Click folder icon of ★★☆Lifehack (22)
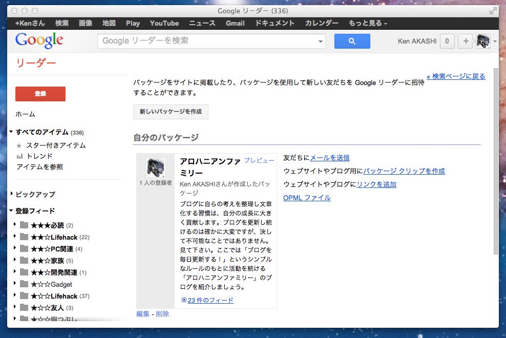 pyautogui.click(x=24, y=237)
